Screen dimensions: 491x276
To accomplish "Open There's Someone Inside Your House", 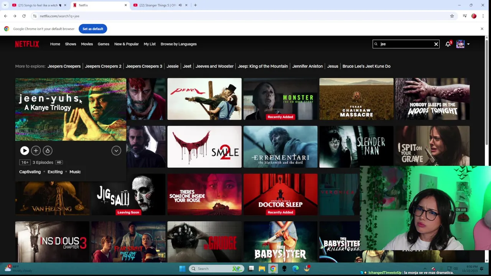I will (x=204, y=195).
